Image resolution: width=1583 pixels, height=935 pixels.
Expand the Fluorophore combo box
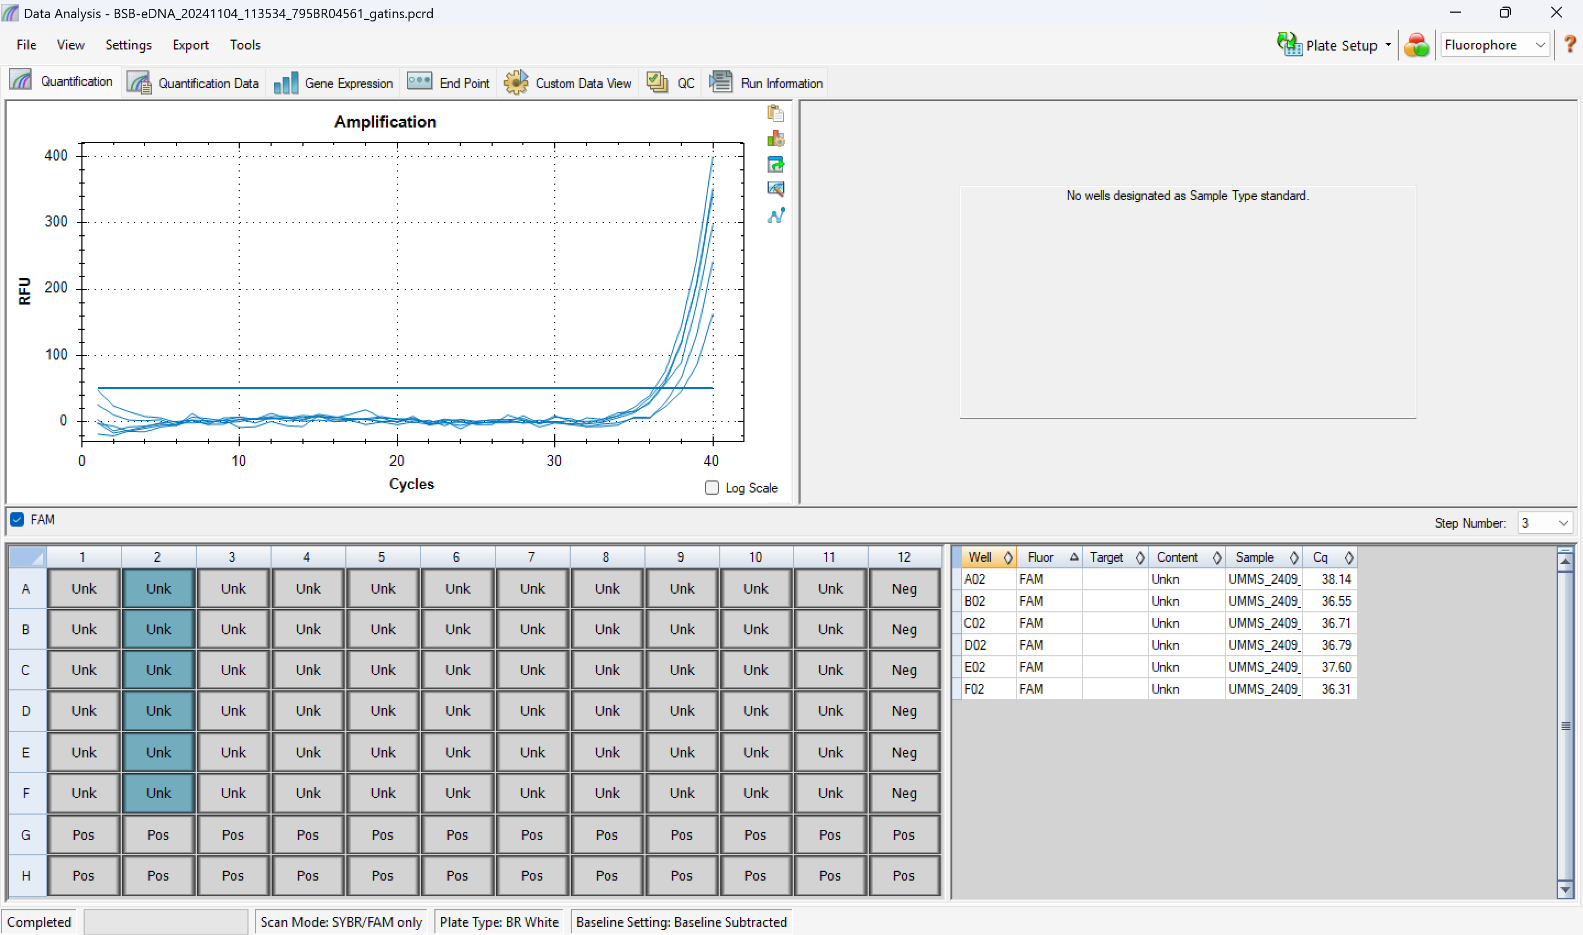(1495, 45)
